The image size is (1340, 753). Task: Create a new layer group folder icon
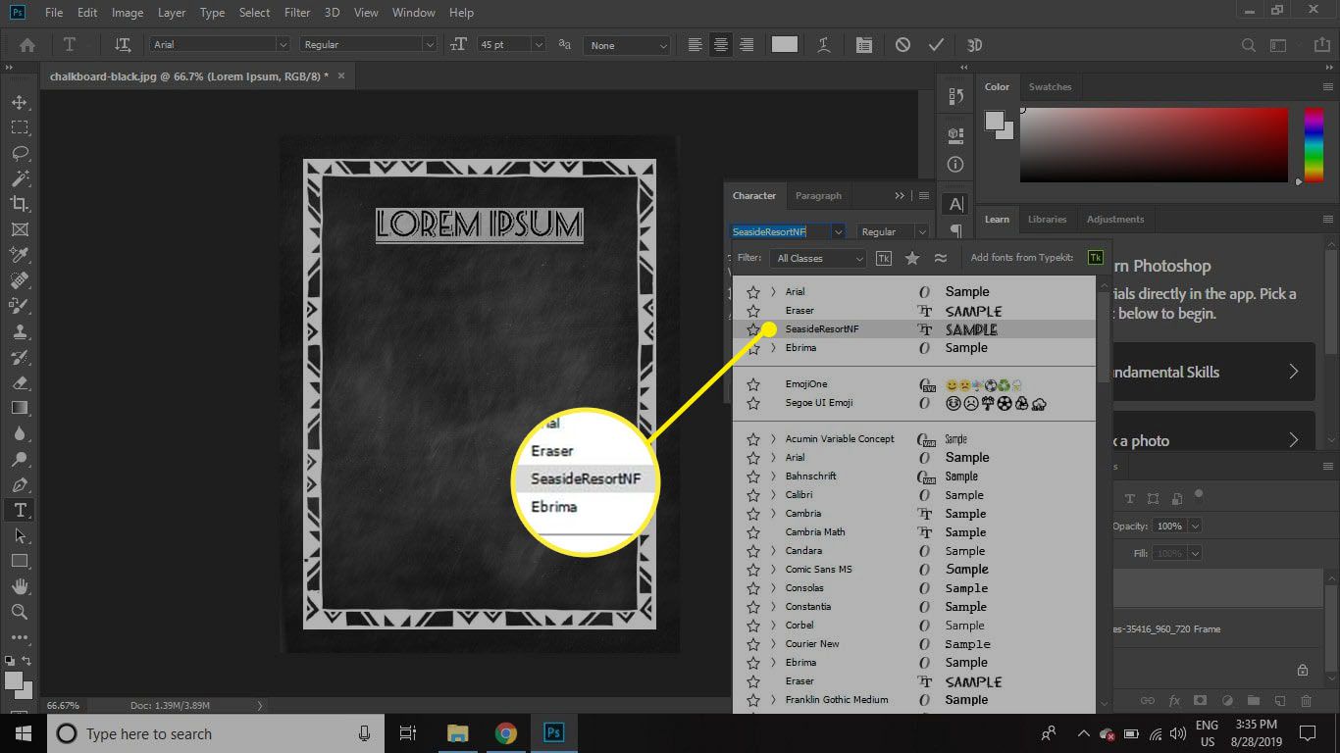[x=1254, y=700]
